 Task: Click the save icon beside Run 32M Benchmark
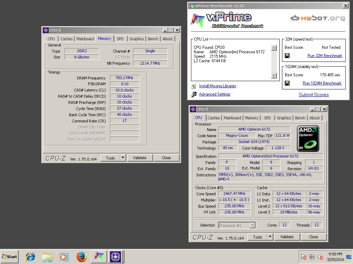[287, 56]
